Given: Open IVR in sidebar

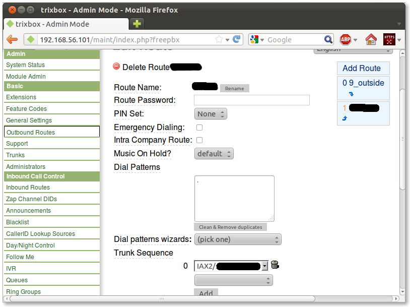Looking at the screenshot, I should pyautogui.click(x=11, y=269).
